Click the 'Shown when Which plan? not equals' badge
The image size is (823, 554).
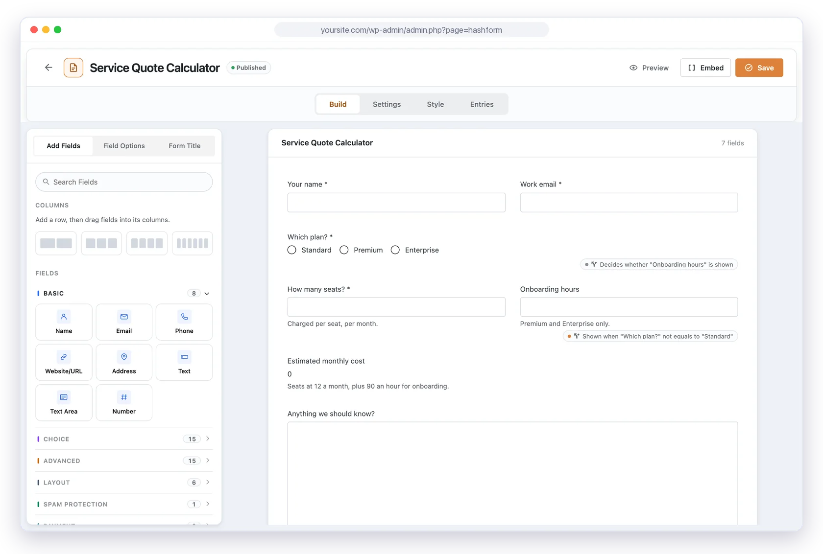[650, 336]
